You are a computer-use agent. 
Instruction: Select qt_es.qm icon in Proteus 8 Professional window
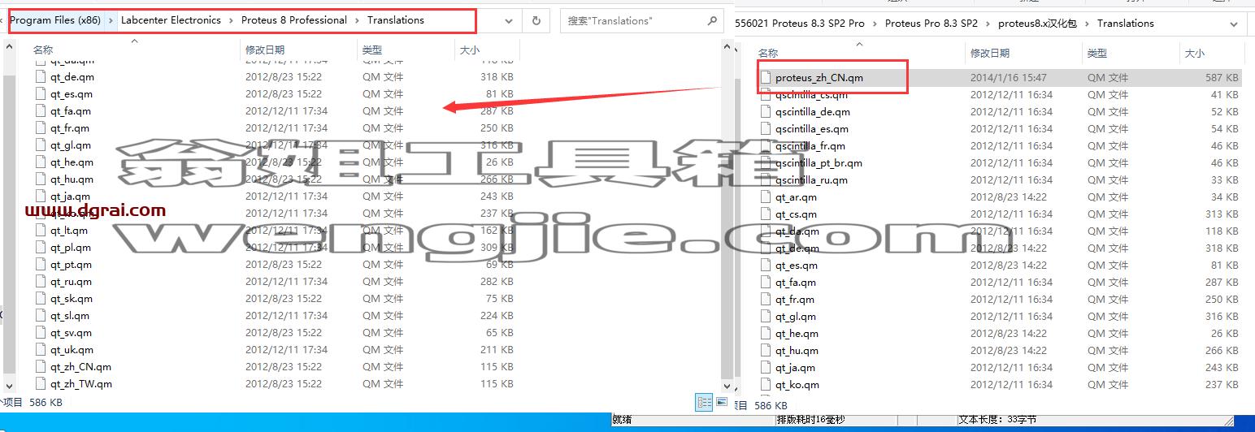click(41, 94)
